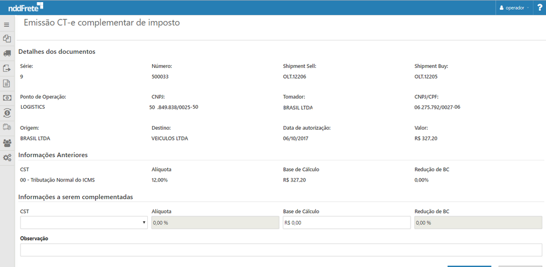
Task: Click '00 - Tributação Normal do ICMS'
Action: pyautogui.click(x=57, y=180)
